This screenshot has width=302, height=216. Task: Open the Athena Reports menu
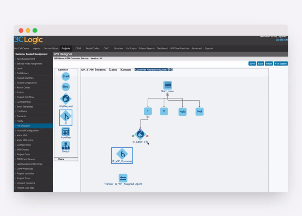(x=146, y=49)
